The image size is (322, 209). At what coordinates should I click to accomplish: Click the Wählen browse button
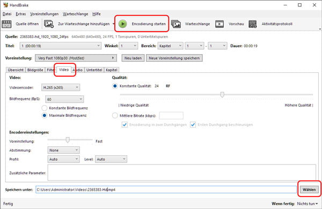(x=309, y=190)
